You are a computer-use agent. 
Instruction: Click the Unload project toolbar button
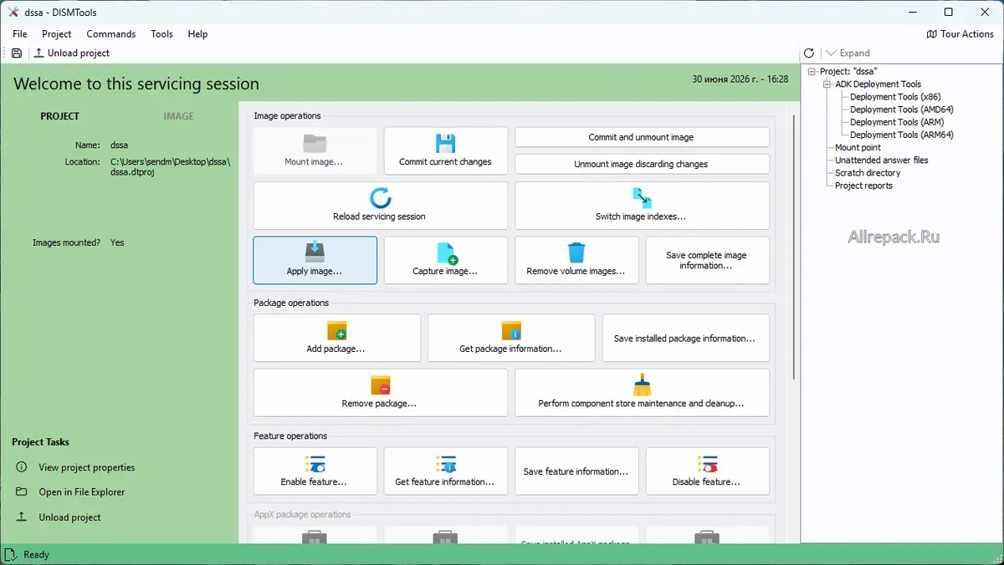click(x=72, y=53)
